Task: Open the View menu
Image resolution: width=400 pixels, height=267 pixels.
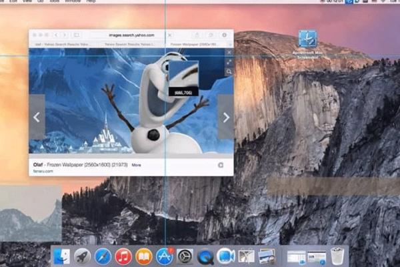Action: click(27, 1)
